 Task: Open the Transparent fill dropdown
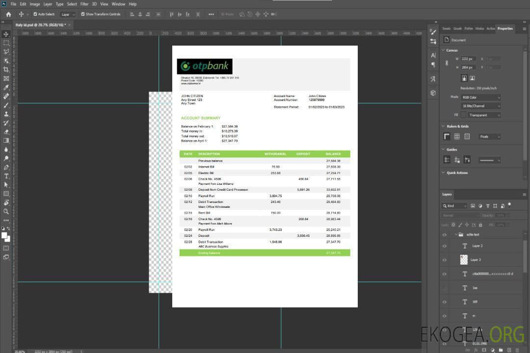[x=484, y=115]
